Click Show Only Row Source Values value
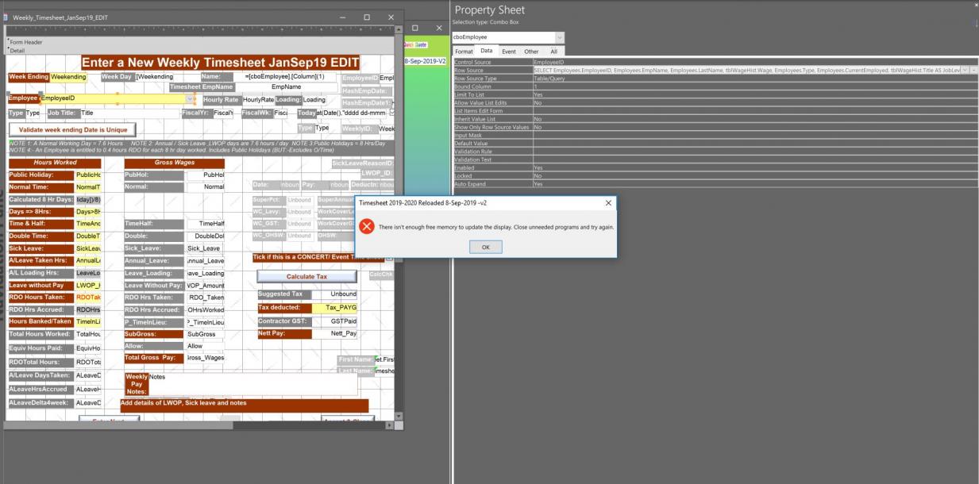The height and width of the screenshot is (484, 979). (755, 127)
